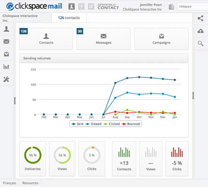Open the Campaigns card
This screenshot has height=187, width=208.
162,39
